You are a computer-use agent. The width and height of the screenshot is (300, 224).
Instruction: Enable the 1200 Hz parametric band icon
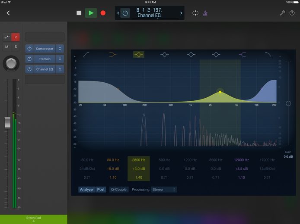[191, 55]
